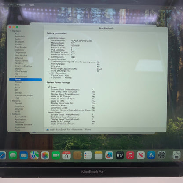Select Memory in the sidebar
The width and height of the screenshot is (183, 183).
[x=19, y=69]
